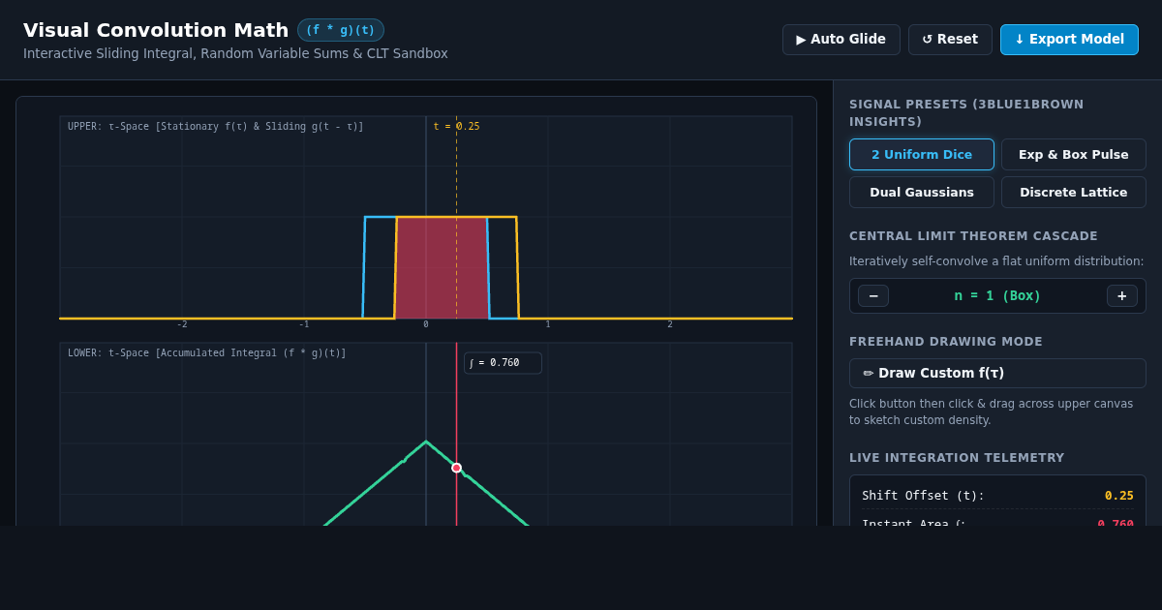
Task: Choose the Exp & Box Pulse preset
Action: (1073, 154)
